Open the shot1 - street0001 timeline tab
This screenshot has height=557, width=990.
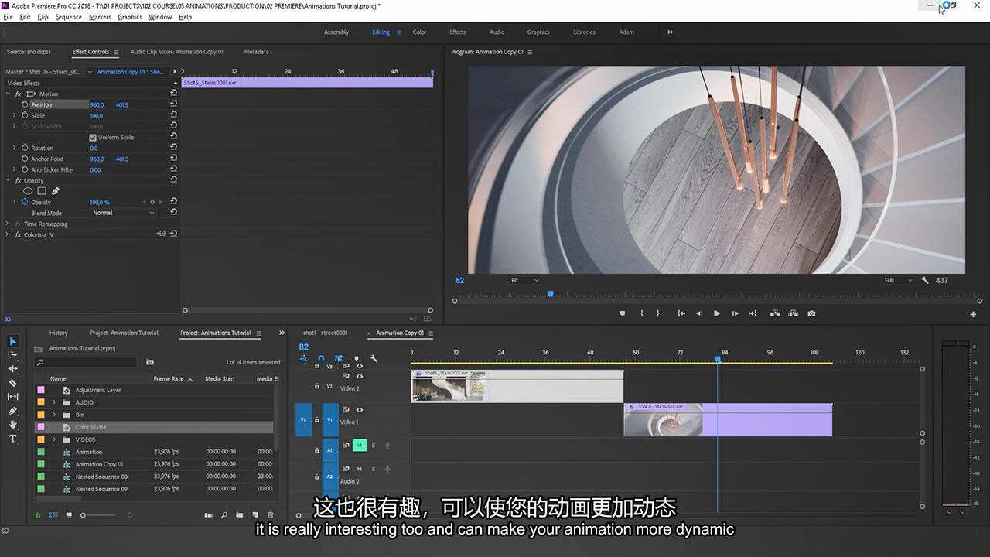[325, 333]
